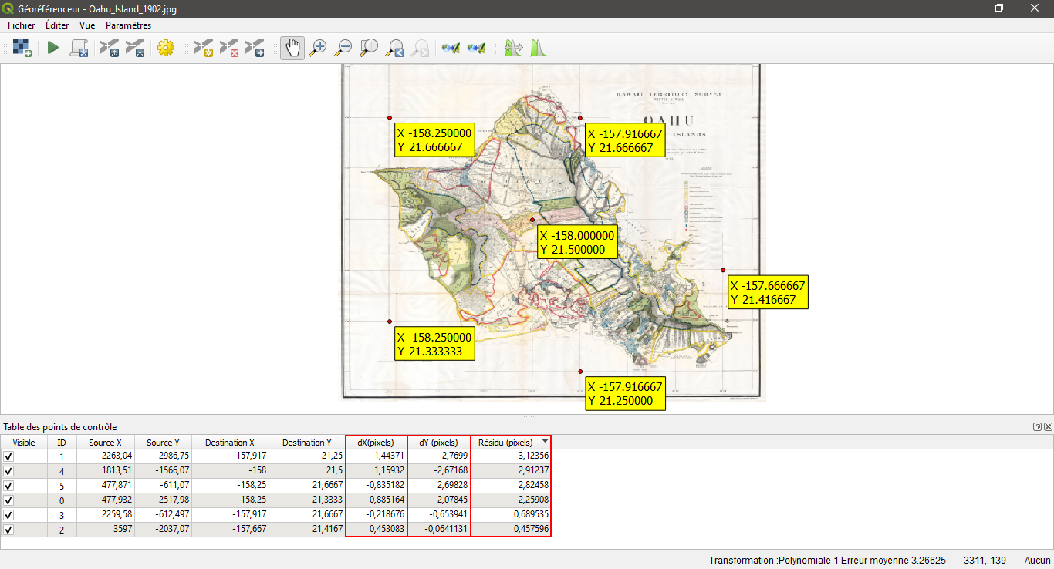Select Destination Y cell 21,3333

point(307,500)
